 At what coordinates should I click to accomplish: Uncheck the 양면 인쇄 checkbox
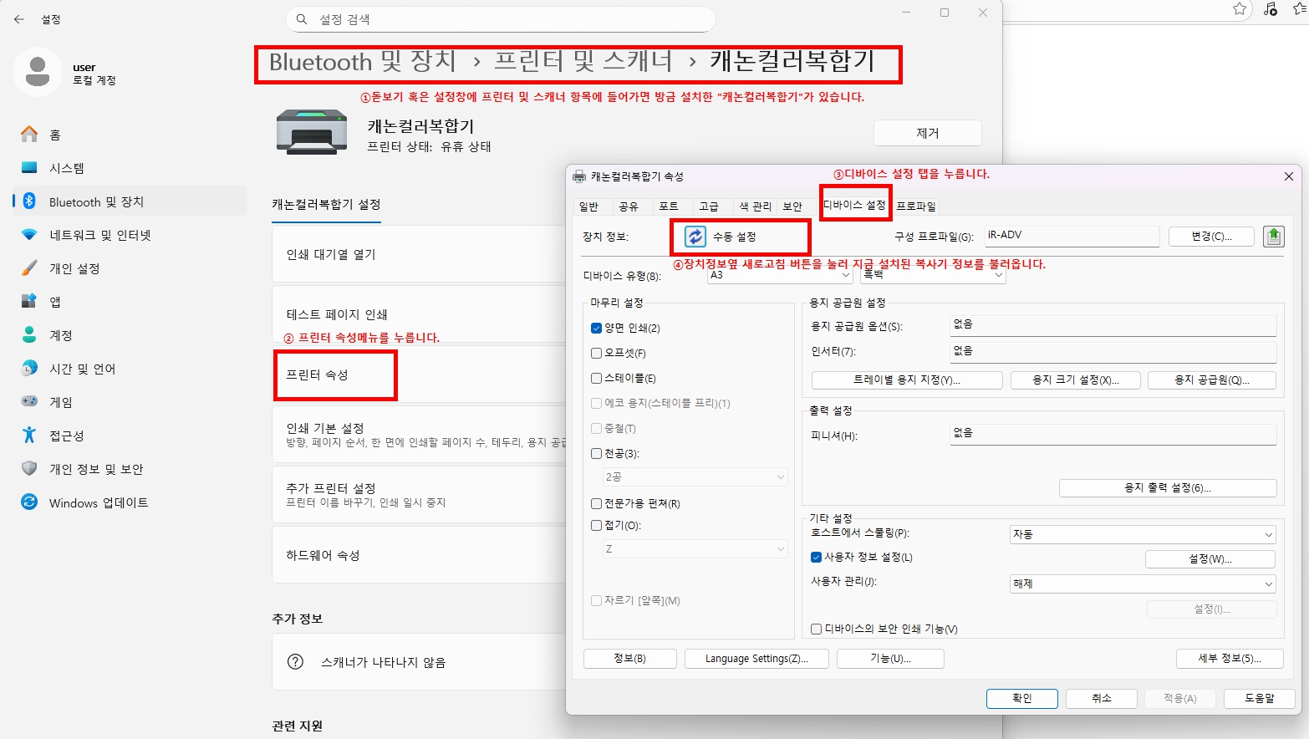[596, 328]
